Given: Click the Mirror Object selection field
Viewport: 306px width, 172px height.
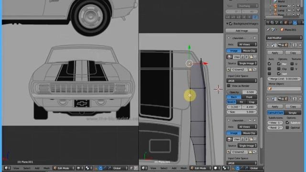Looking at the screenshot, I should click(x=284, y=88).
